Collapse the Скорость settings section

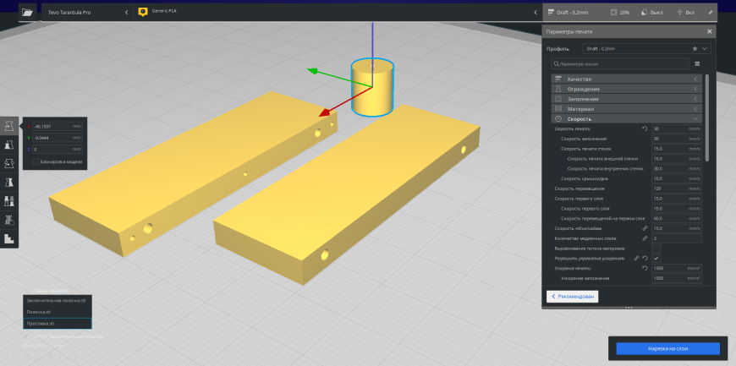(x=627, y=118)
